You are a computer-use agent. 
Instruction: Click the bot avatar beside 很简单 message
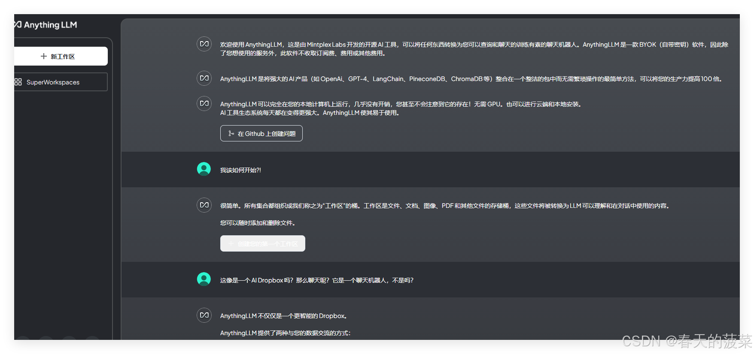[204, 205]
